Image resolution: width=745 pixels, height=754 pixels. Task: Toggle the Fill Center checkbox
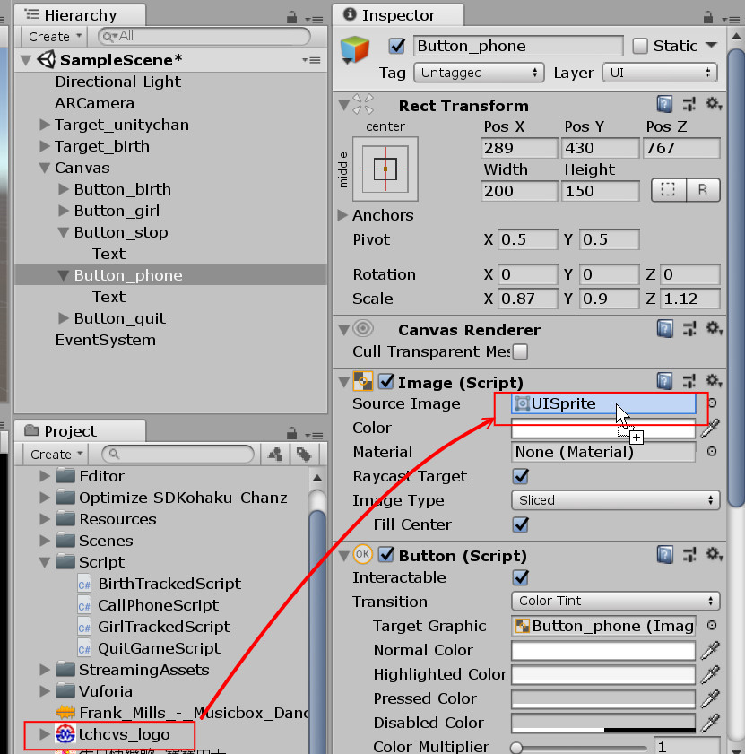[521, 524]
